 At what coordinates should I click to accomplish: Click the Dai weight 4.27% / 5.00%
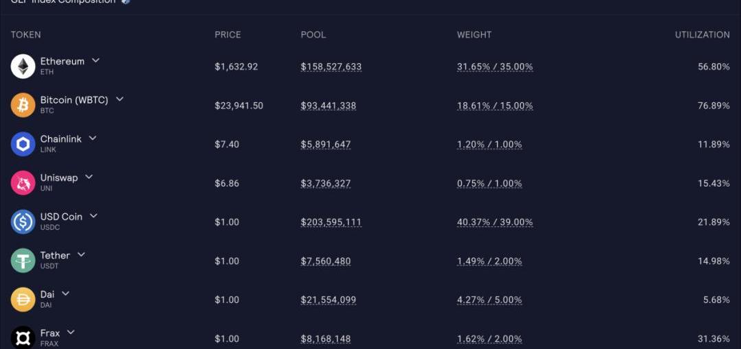tap(489, 300)
